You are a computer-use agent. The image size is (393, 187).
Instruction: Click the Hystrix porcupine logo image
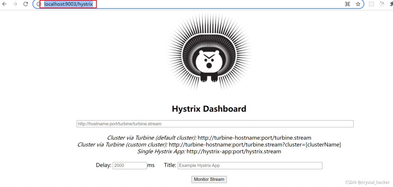[x=209, y=52]
